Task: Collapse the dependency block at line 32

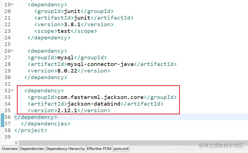Action: (12, 90)
